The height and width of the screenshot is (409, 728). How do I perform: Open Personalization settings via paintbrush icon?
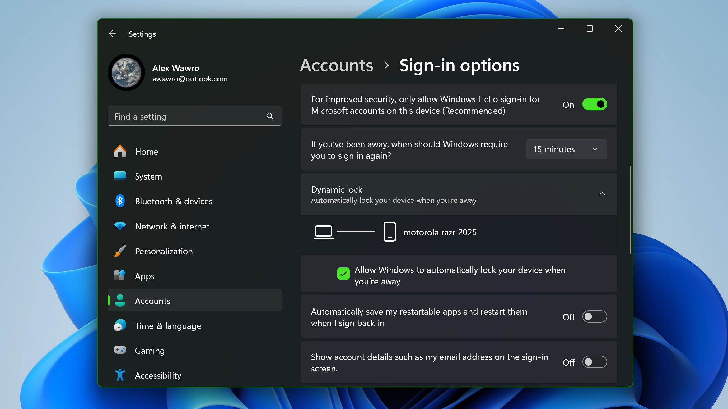click(120, 251)
